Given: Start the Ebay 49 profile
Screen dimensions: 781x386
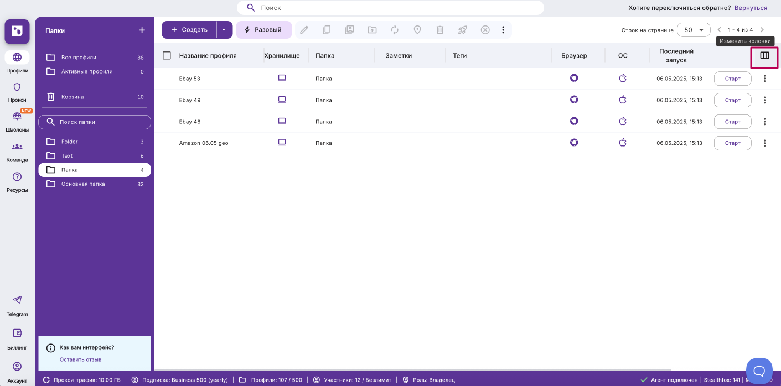Looking at the screenshot, I should [x=732, y=100].
